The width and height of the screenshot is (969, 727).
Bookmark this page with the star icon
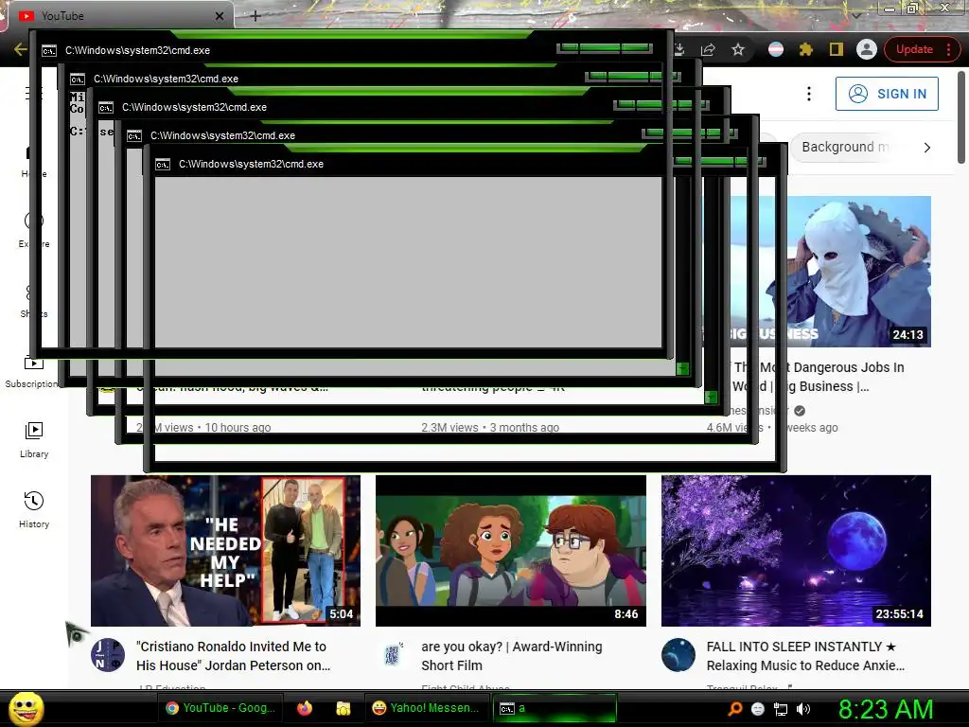[738, 49]
